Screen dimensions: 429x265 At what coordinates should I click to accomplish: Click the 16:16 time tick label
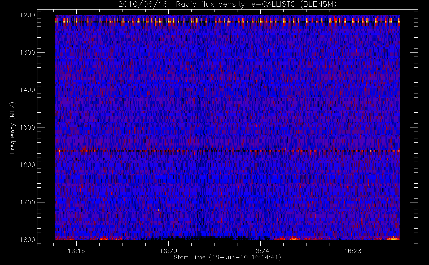tap(76, 251)
